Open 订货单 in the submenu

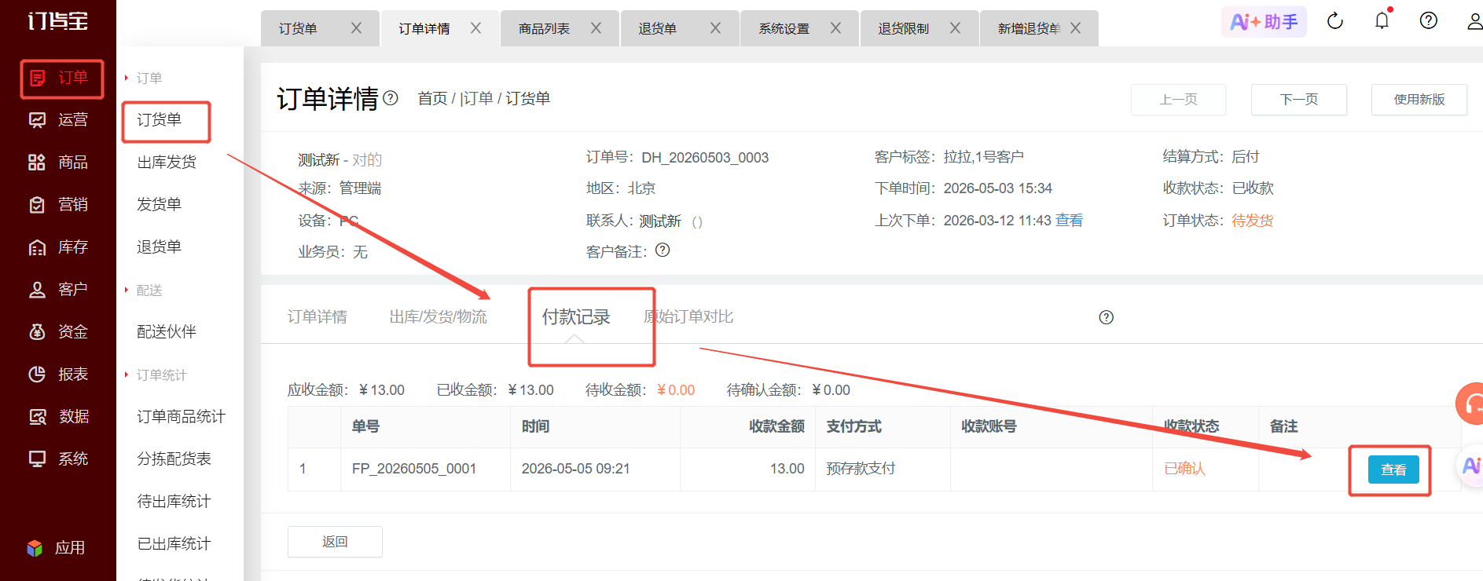[160, 119]
